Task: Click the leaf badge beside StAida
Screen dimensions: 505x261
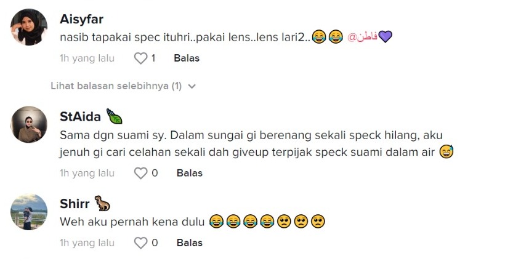Action: [115, 116]
